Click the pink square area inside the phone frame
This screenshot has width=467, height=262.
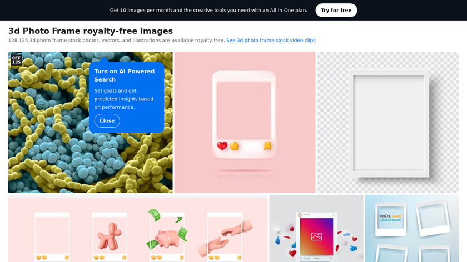point(244,110)
